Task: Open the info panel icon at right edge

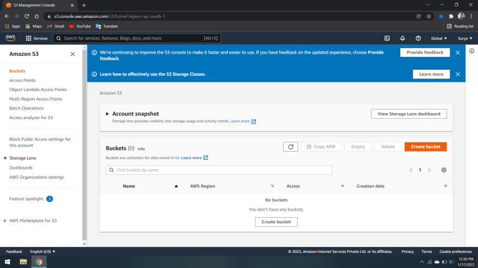Action: [471, 51]
